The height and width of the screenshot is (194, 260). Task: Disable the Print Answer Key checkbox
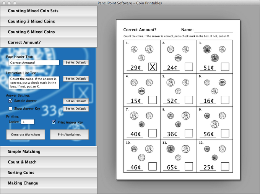point(54,122)
